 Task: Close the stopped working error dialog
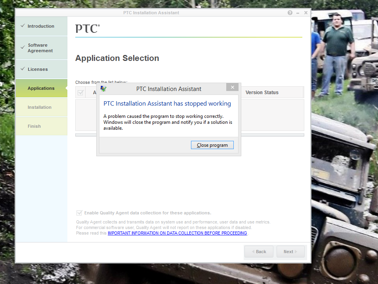tap(233, 87)
